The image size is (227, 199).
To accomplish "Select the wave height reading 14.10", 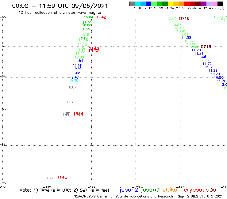I will point(82,44).
